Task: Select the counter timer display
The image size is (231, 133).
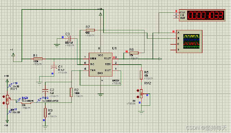Action: click(202, 15)
